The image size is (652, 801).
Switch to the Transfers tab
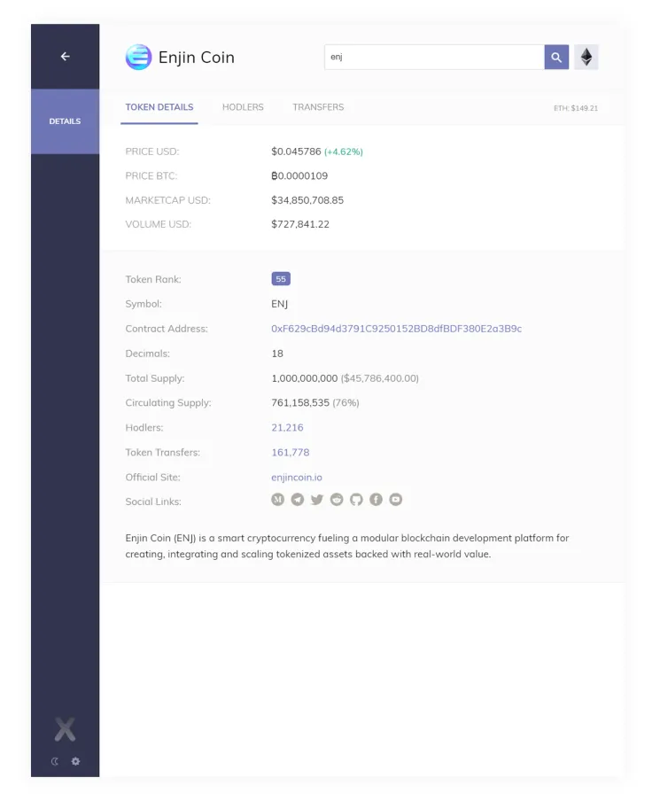pyautogui.click(x=318, y=107)
